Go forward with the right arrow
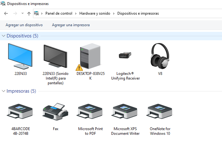This screenshot has height=151, width=222. pyautogui.click(x=15, y=13)
